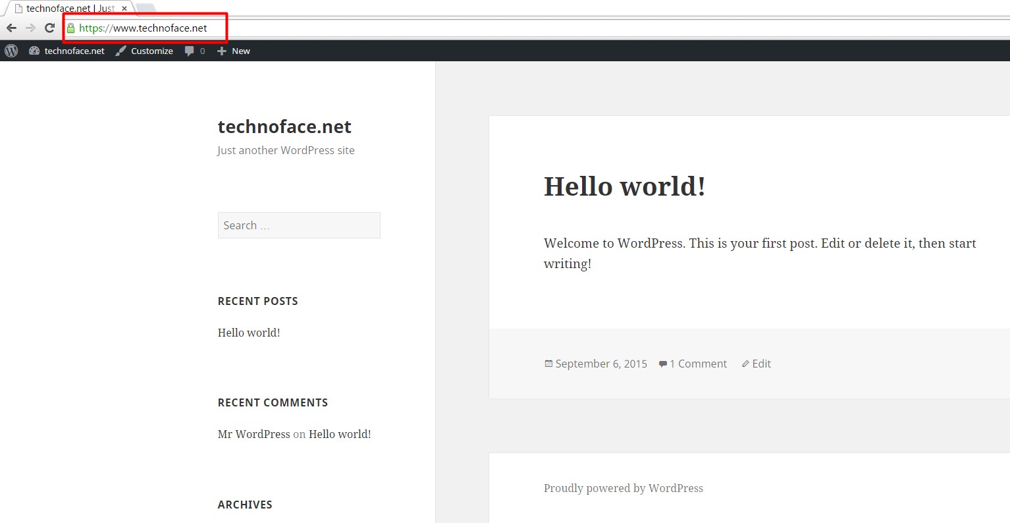Open Hello world! under Recent Posts
1010x523 pixels.
[249, 333]
